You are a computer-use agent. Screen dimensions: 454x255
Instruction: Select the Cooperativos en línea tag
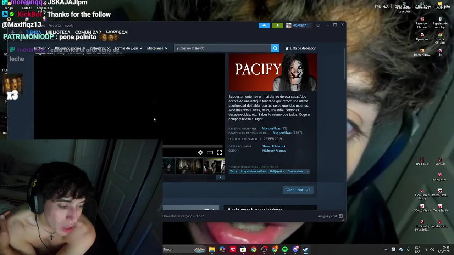(253, 171)
